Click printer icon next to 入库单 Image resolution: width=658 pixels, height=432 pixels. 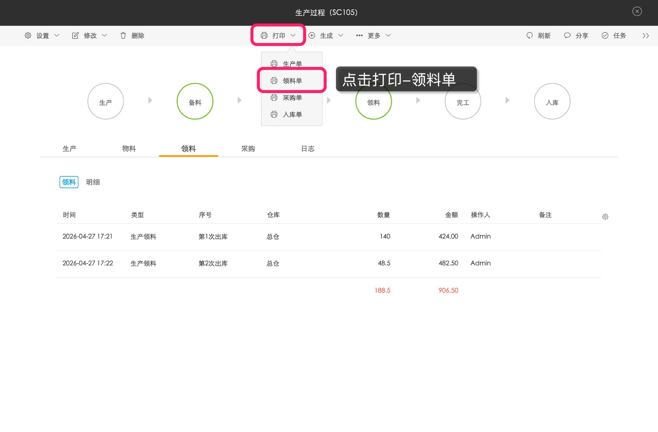tap(274, 114)
